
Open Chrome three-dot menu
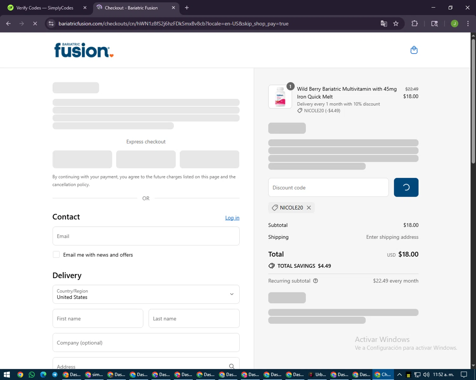[468, 24]
